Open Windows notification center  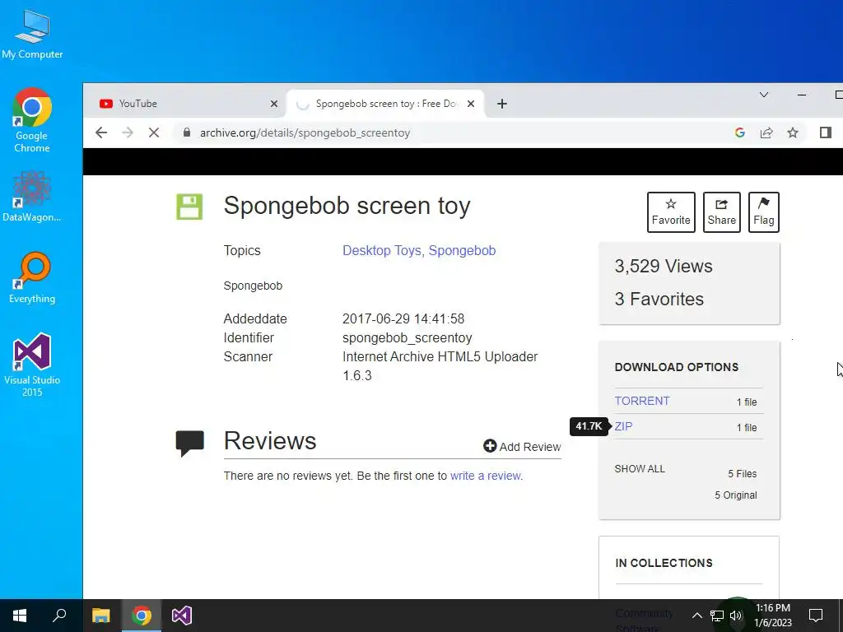click(x=816, y=616)
